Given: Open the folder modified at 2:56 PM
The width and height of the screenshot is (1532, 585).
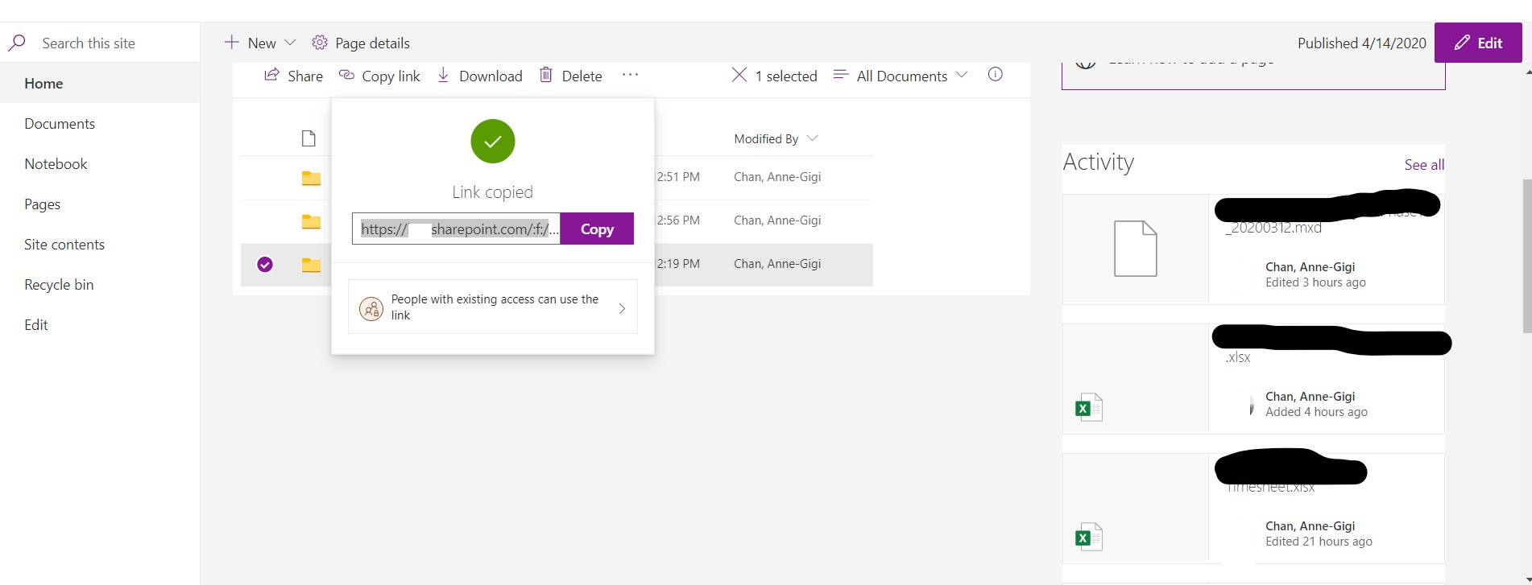Looking at the screenshot, I should point(311,221).
